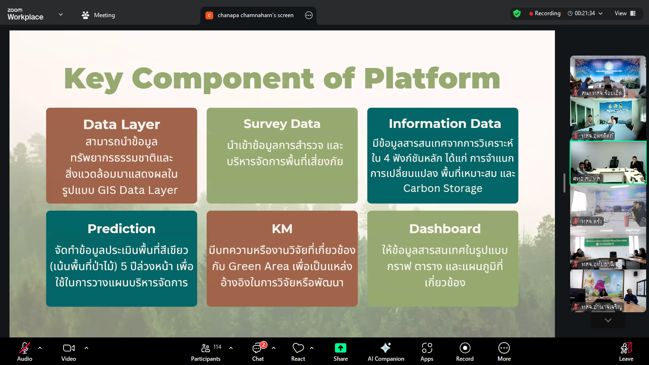Open the View layout menu

pos(625,13)
